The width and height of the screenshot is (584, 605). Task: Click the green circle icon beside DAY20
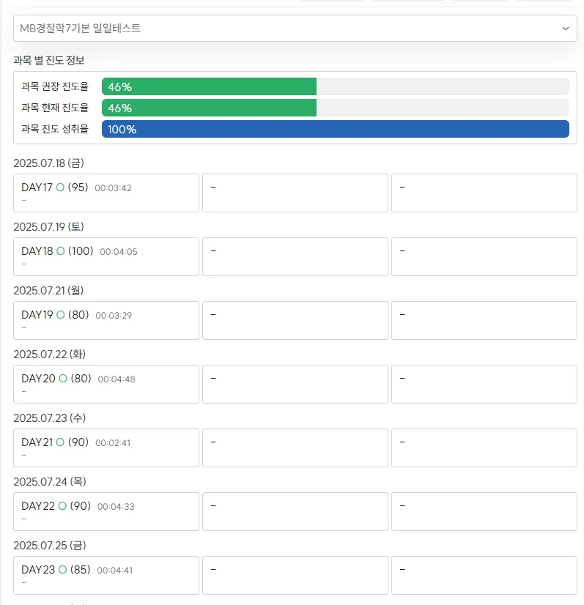pos(63,379)
